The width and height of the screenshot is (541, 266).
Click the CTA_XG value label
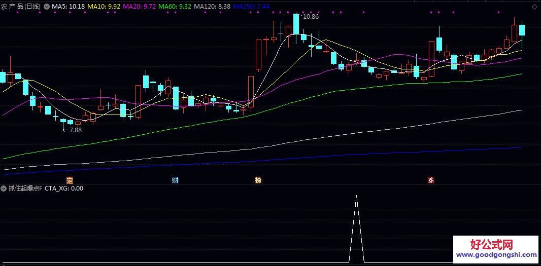pos(64,188)
